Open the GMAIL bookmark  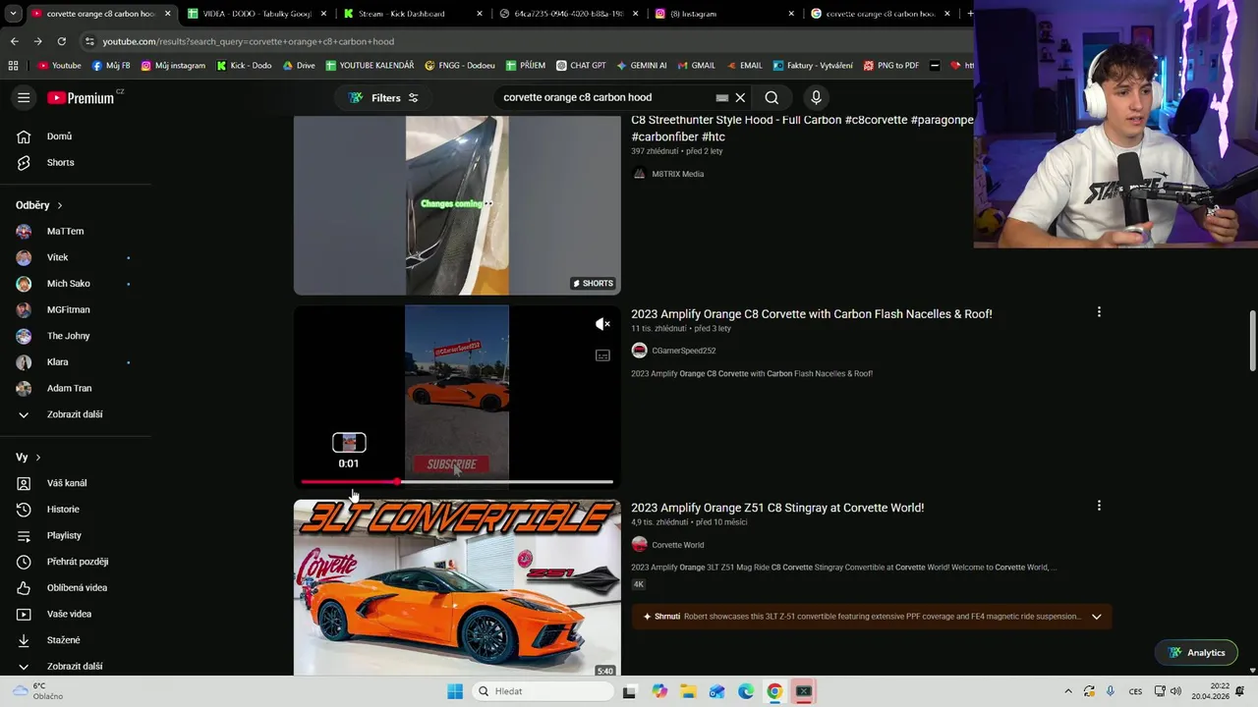click(696, 66)
